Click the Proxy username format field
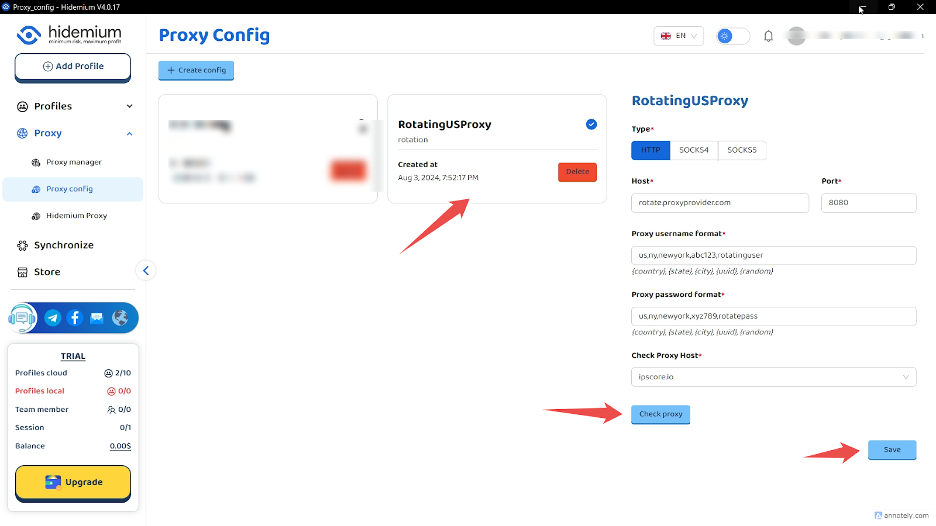 (x=773, y=256)
